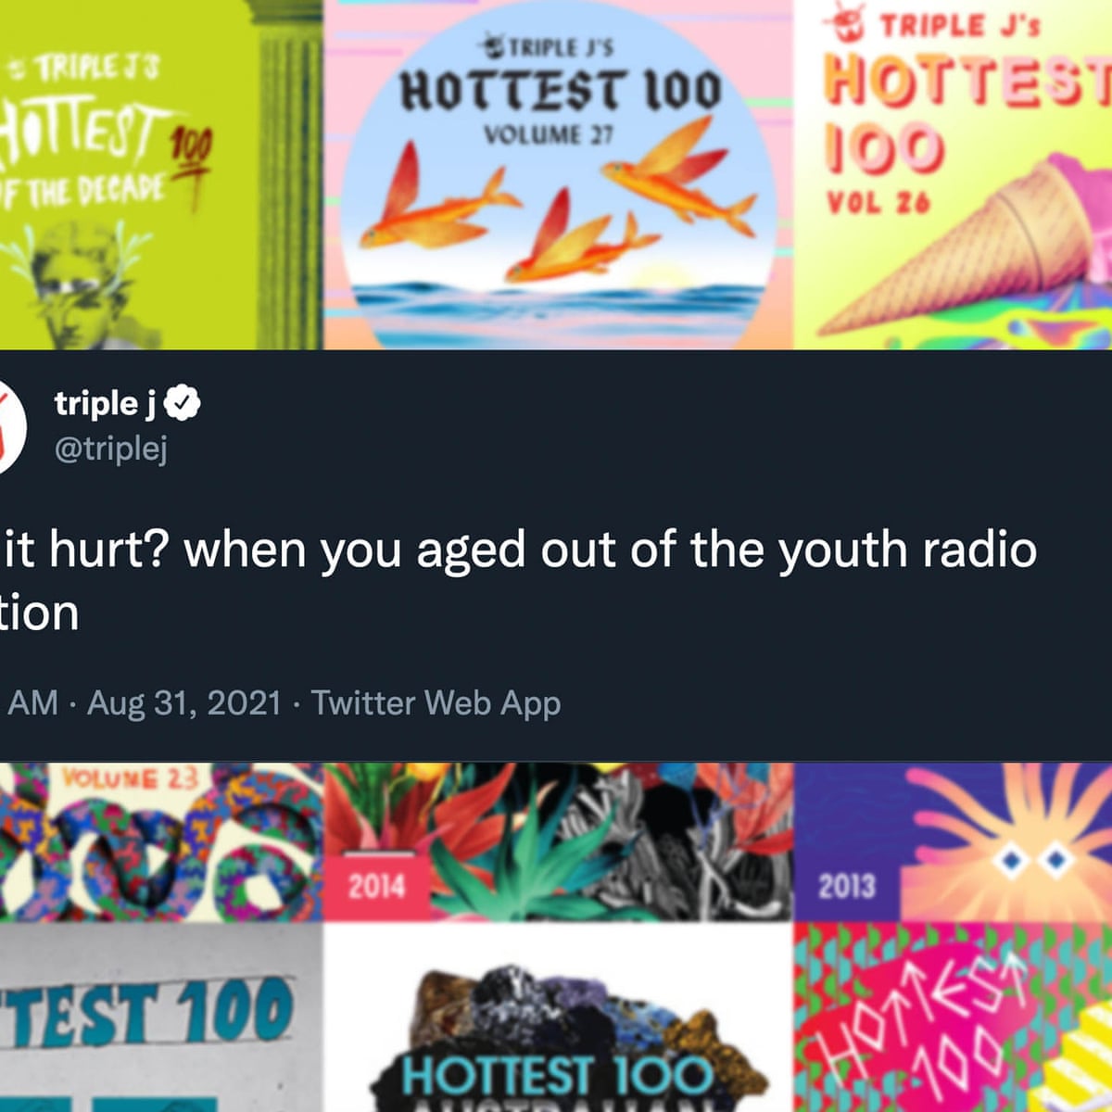The width and height of the screenshot is (1112, 1112).
Task: Click the 2013 year label
Action: [846, 887]
